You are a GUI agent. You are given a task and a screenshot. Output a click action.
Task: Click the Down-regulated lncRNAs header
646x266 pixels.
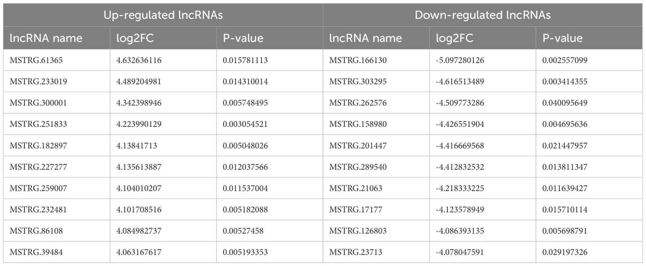[x=483, y=15]
